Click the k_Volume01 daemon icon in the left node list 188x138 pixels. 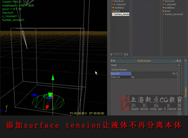(113, 4)
